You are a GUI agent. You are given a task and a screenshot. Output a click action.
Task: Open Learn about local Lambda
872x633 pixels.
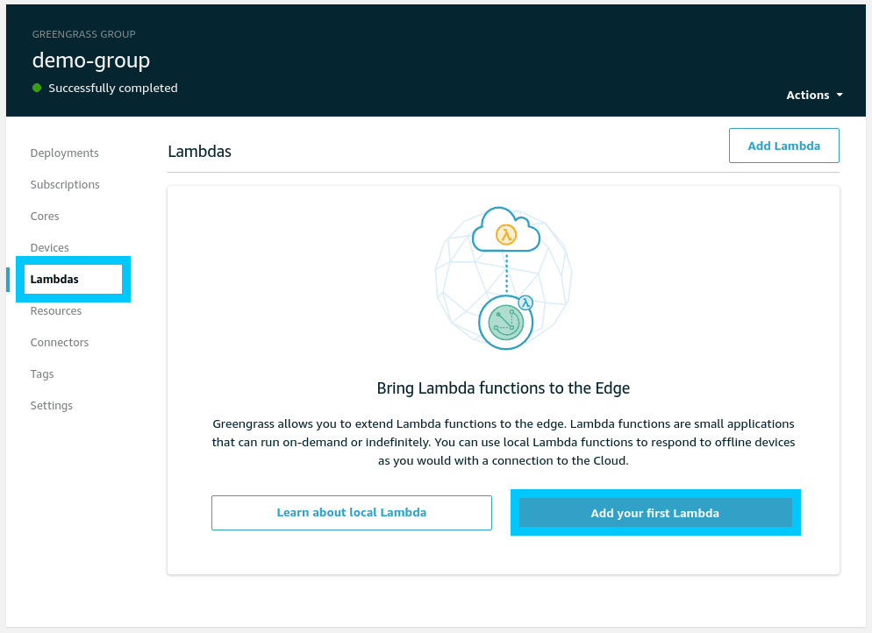(x=351, y=512)
